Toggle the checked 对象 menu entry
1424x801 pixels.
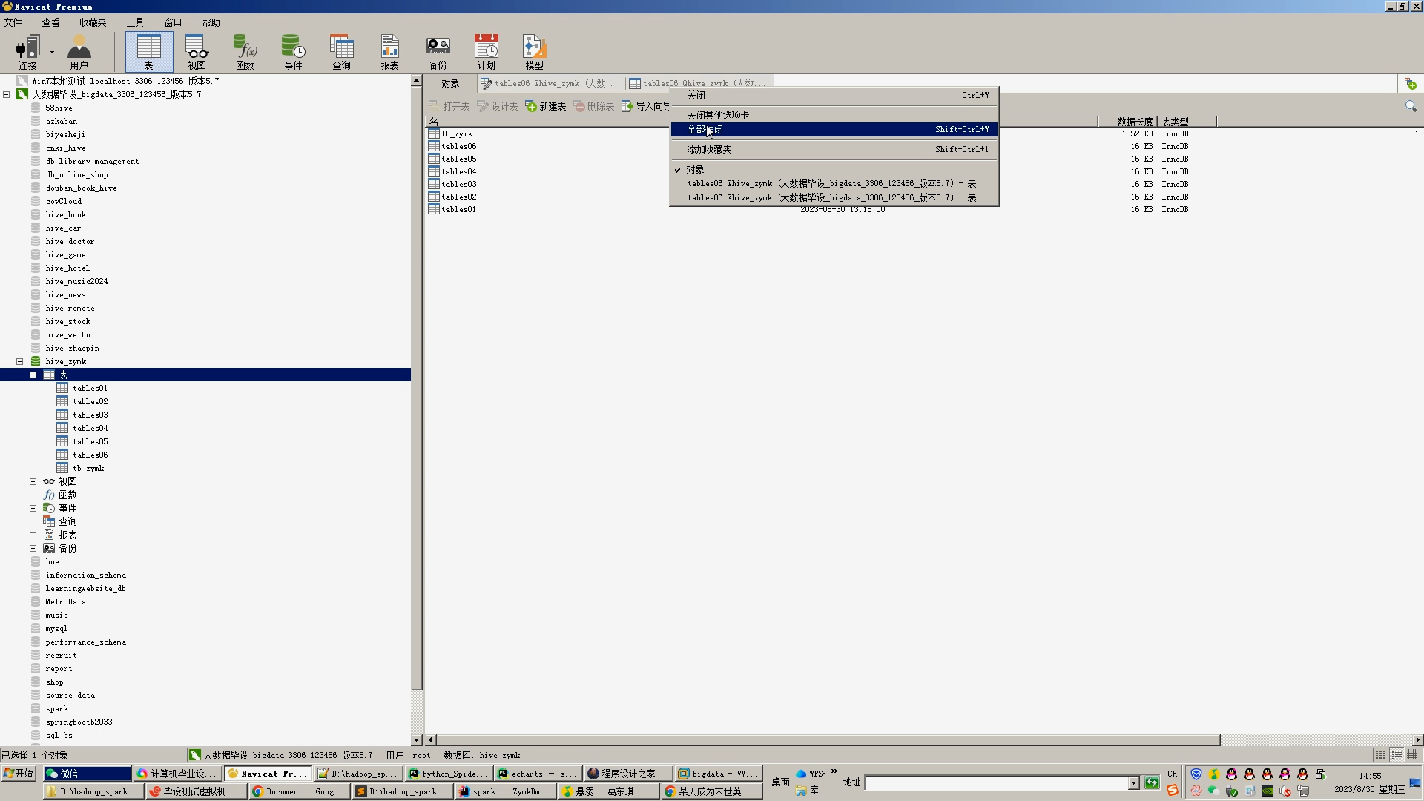coord(695,169)
